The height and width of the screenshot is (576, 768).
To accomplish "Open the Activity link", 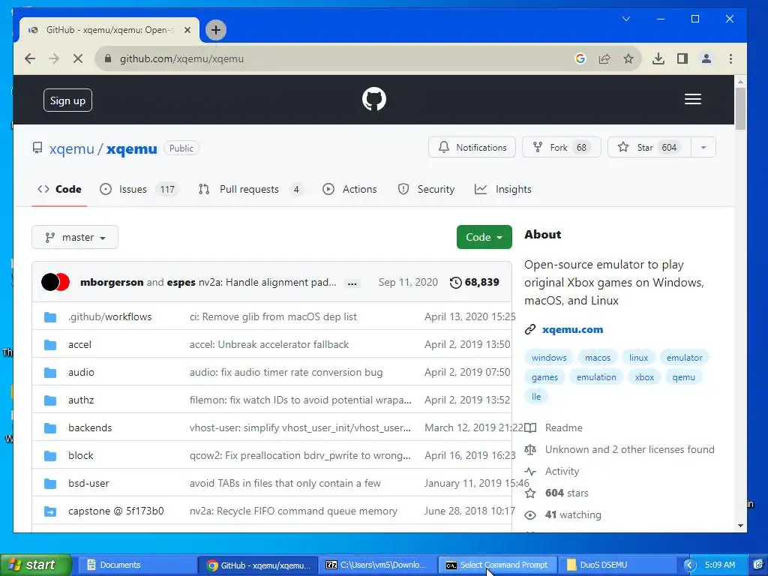I will click(562, 471).
